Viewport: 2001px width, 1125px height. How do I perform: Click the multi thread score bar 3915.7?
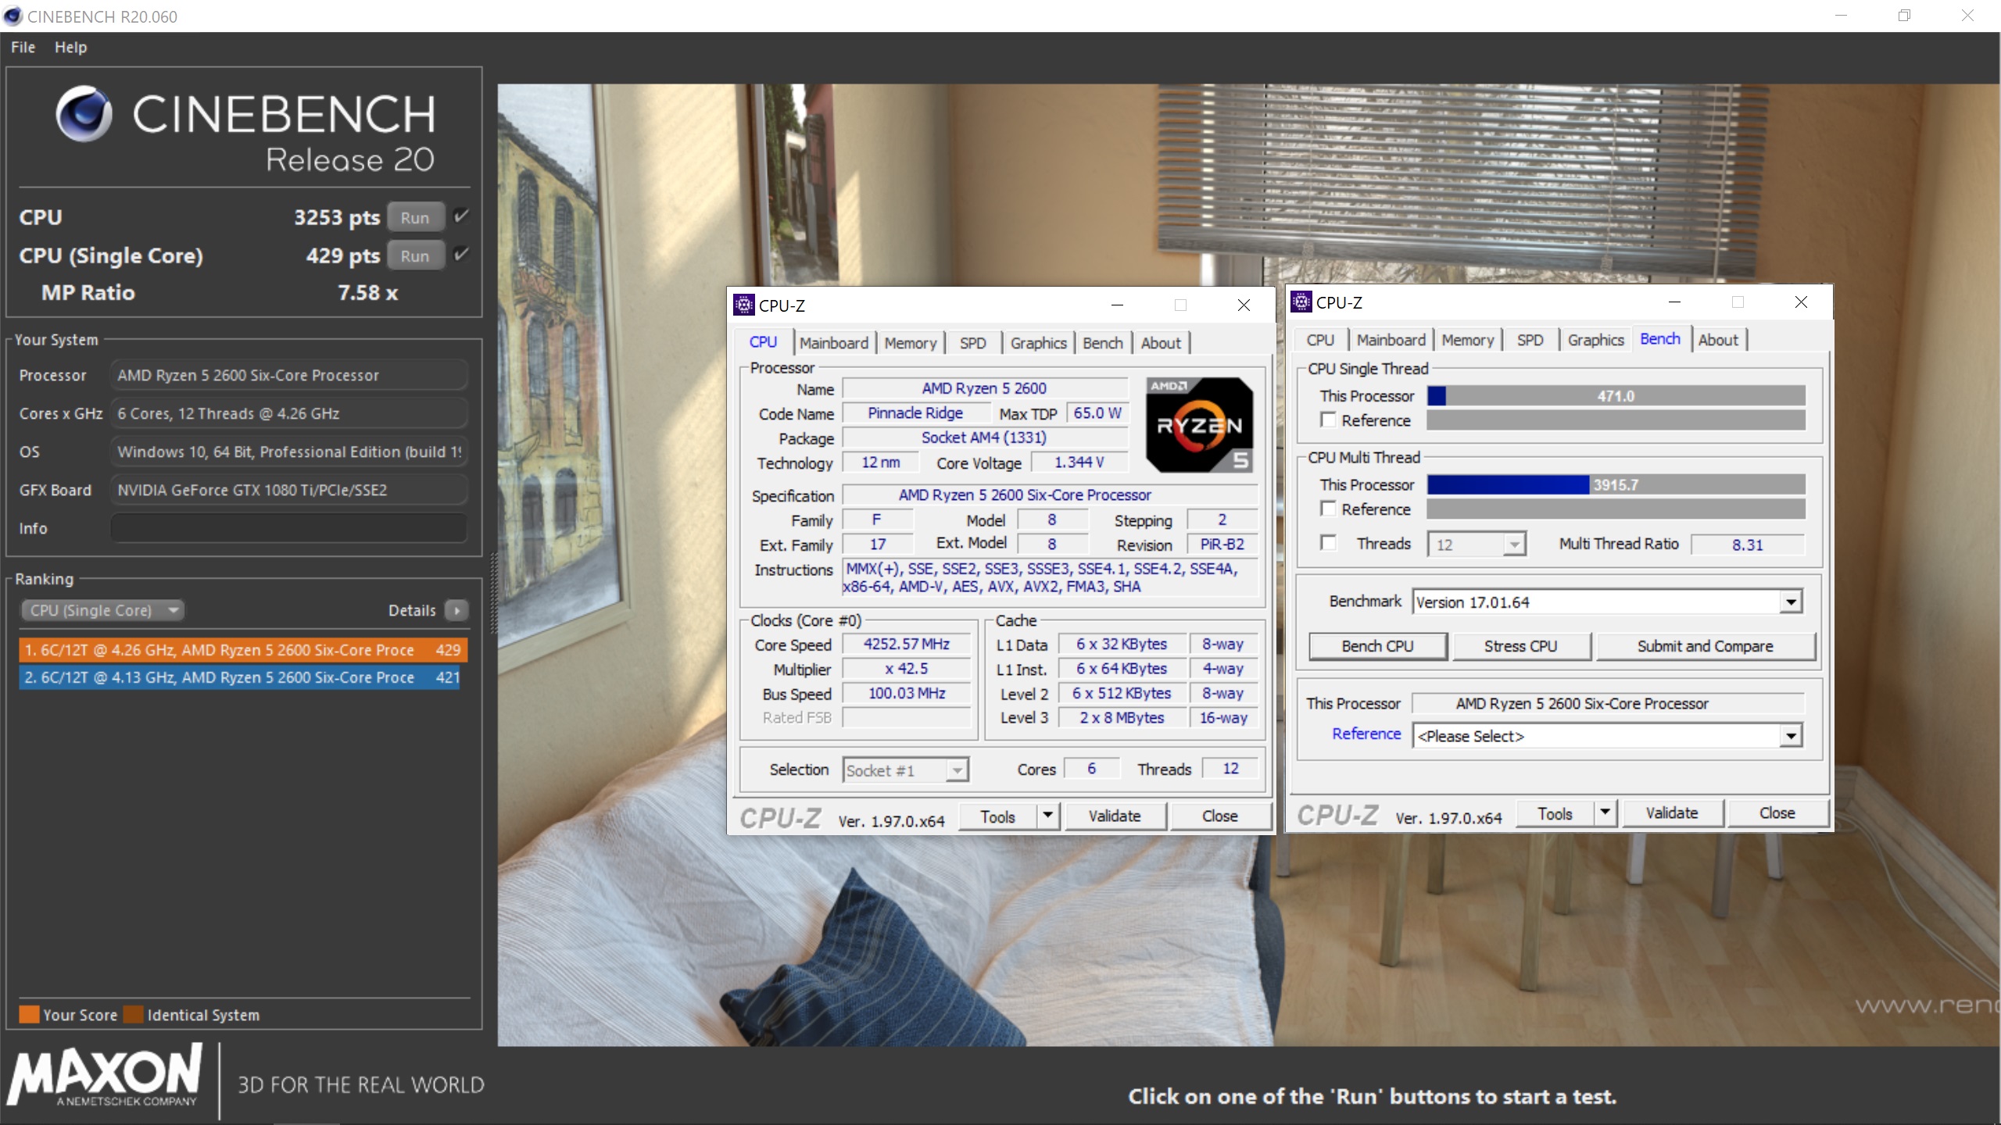click(1616, 485)
